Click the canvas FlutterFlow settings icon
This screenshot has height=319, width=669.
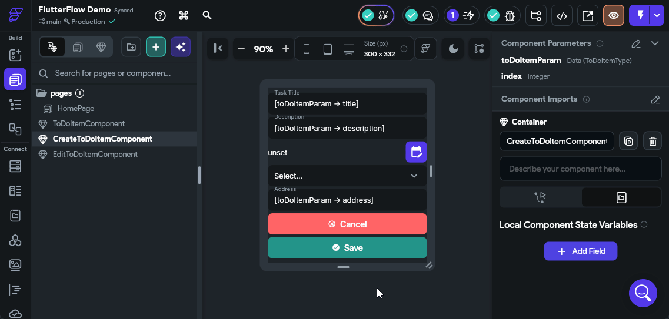425,49
